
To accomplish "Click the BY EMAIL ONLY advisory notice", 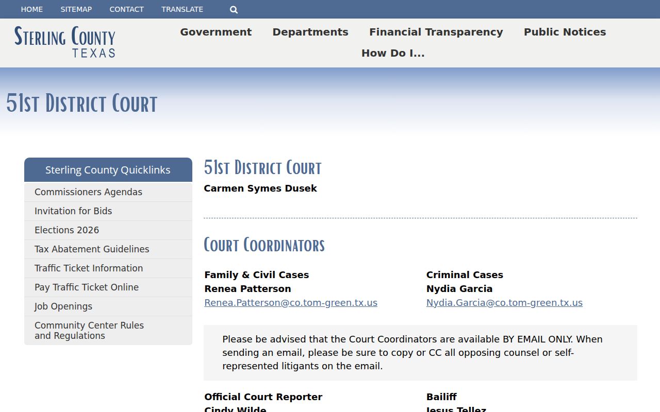I will (x=420, y=353).
